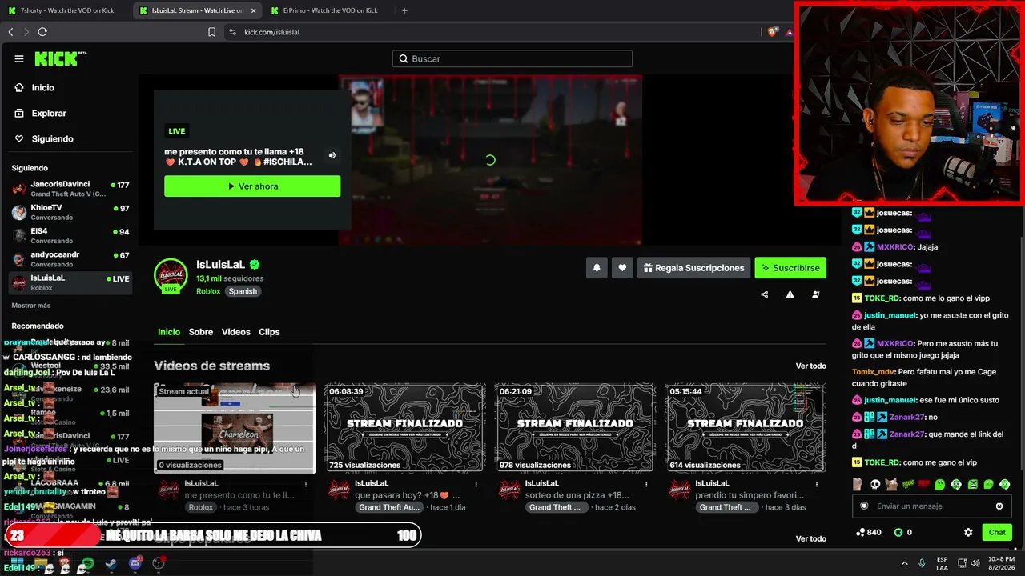Click the browser address bar URL

271,32
